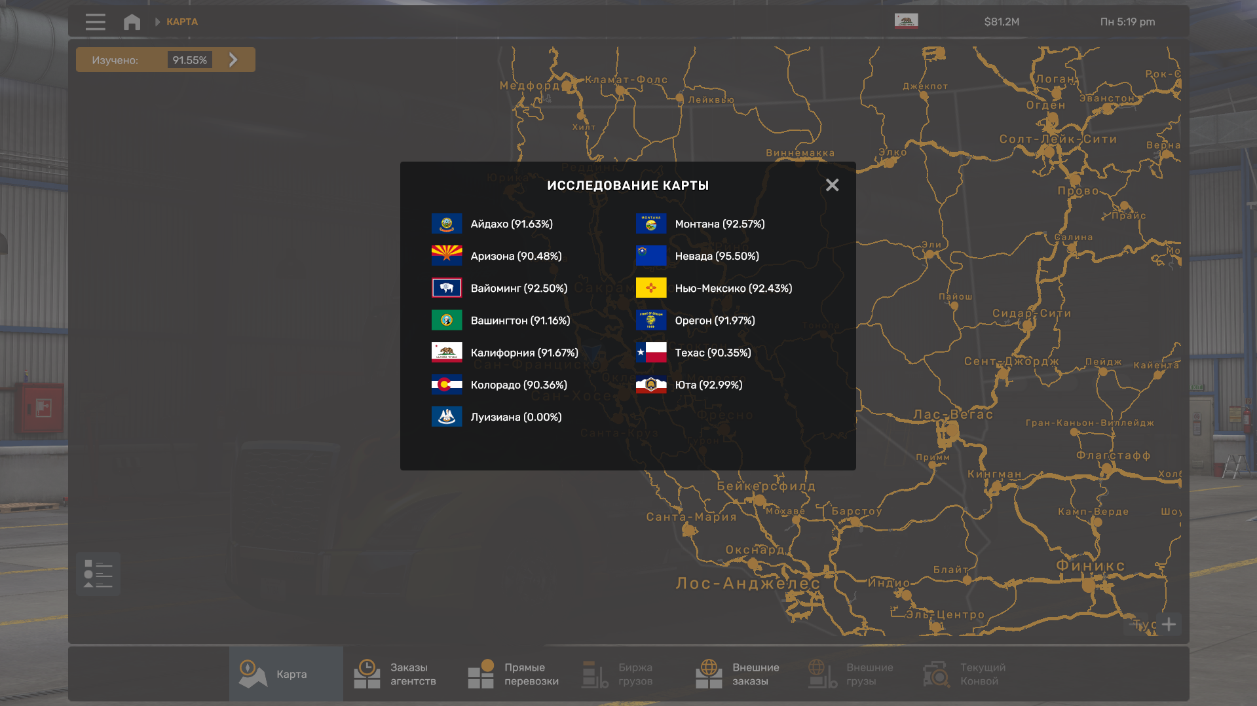Image resolution: width=1257 pixels, height=706 pixels.
Task: Open the Биржа грузов tab
Action: click(x=628, y=674)
